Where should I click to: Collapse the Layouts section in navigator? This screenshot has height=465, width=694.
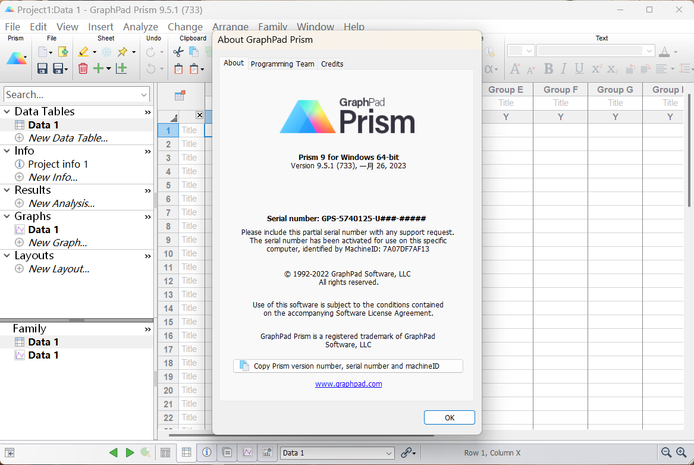point(7,256)
